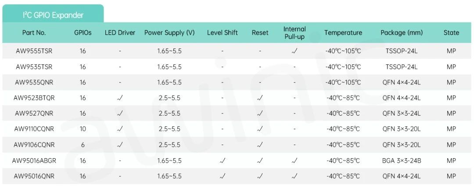Select the BGA 3×3-24B package cell

(401, 160)
